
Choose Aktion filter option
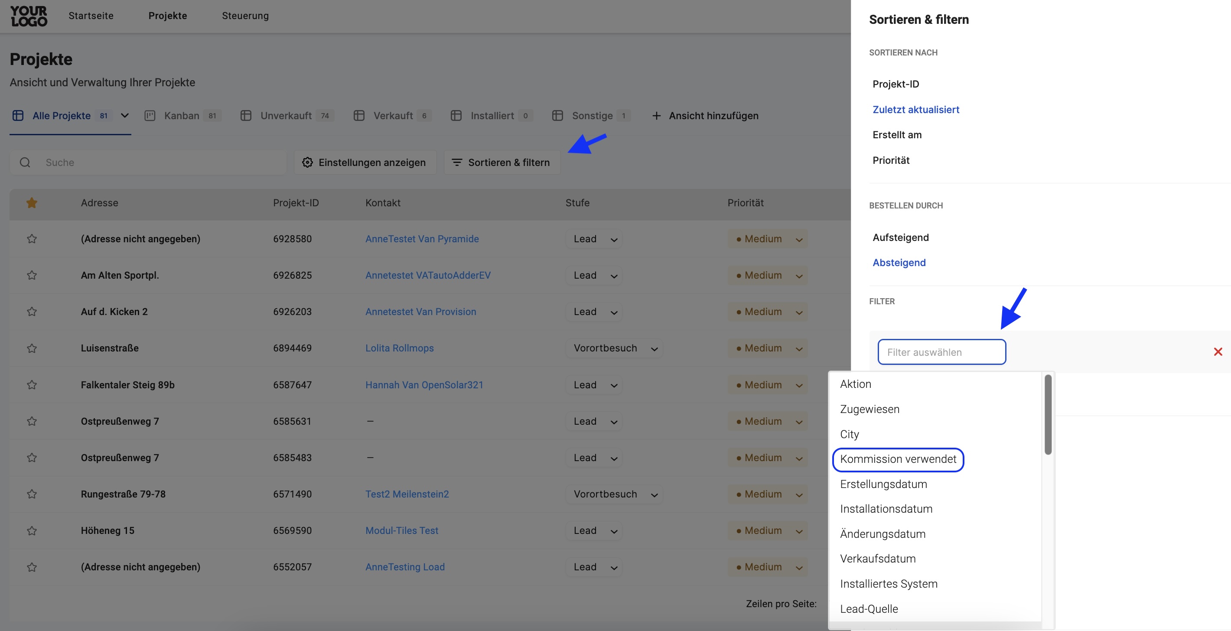coord(855,384)
